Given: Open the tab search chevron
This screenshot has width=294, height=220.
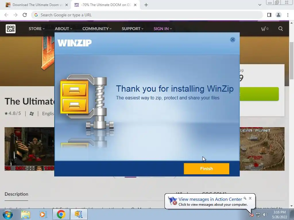Looking at the screenshot, I should tap(260, 5).
